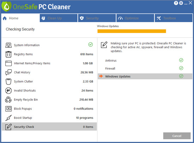Open the Clean Up tab
194x143 pixels.
[59, 18]
